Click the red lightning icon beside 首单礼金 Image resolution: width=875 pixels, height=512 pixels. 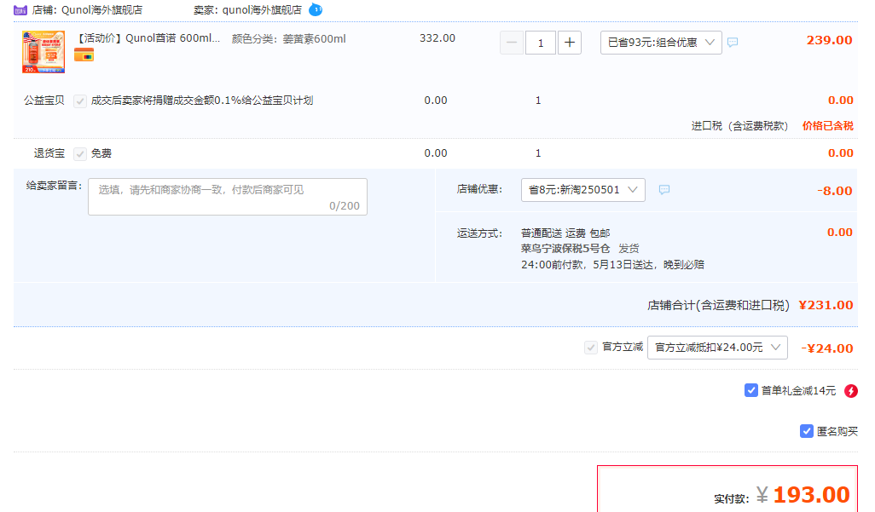tap(850, 391)
